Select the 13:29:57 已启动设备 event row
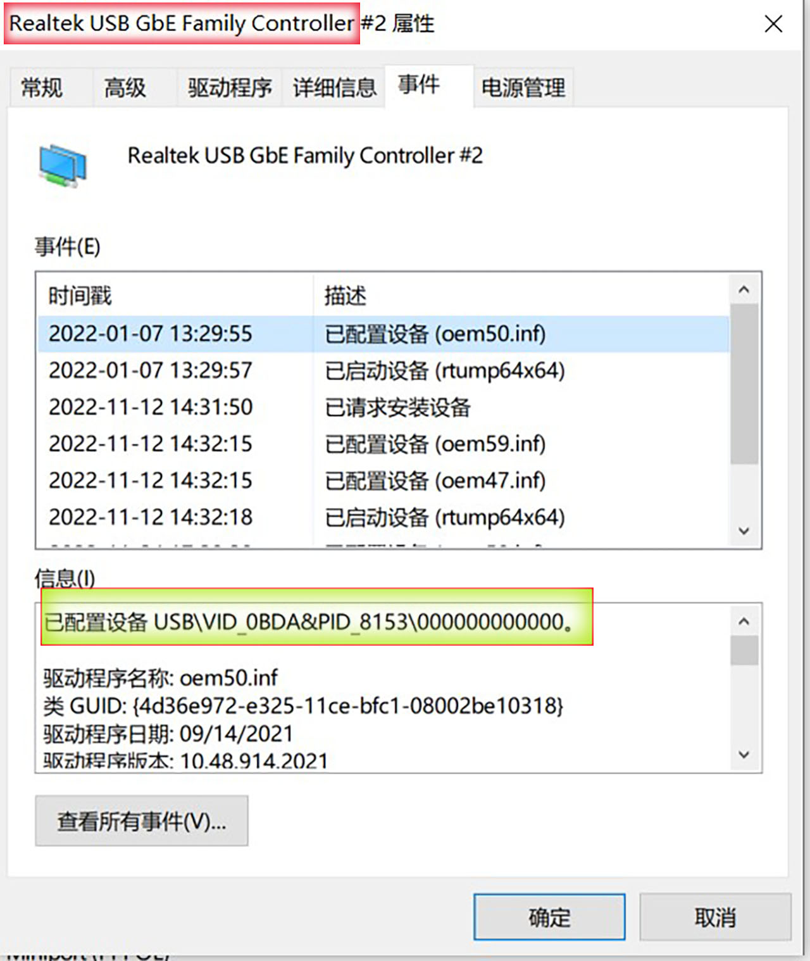Viewport: 810px width, 961px height. (x=383, y=370)
